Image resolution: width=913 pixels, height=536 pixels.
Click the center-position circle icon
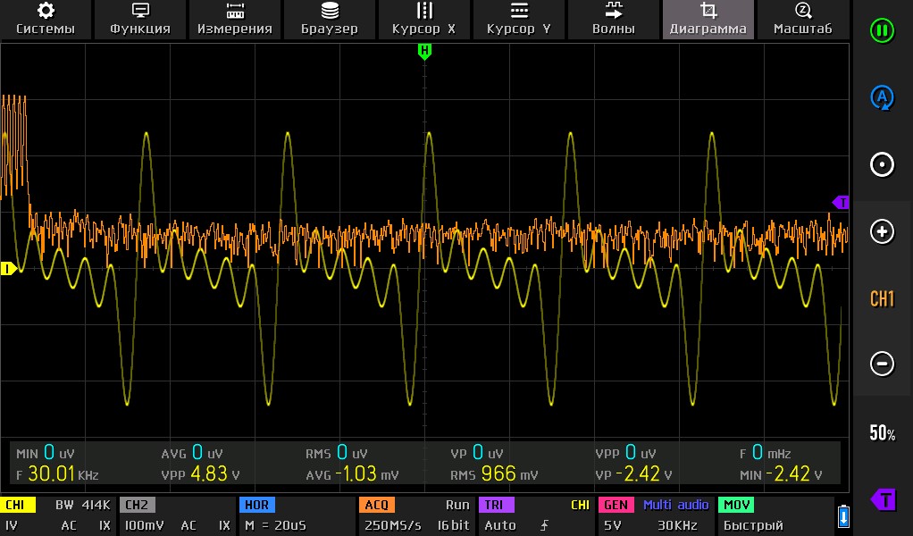click(x=882, y=165)
